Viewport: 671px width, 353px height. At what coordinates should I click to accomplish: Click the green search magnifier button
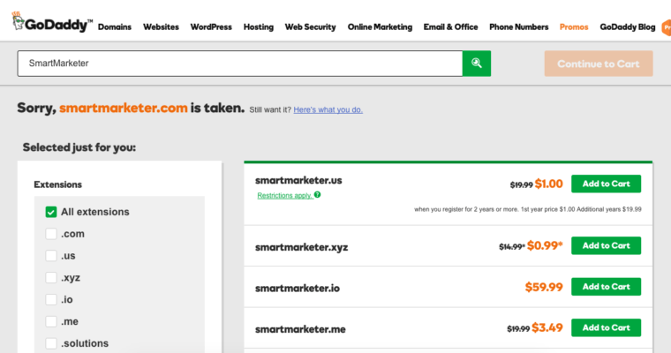click(x=477, y=64)
